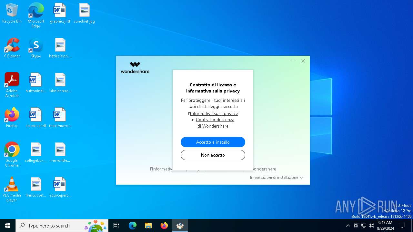Select the Firefox desktop shortcut

(12, 118)
